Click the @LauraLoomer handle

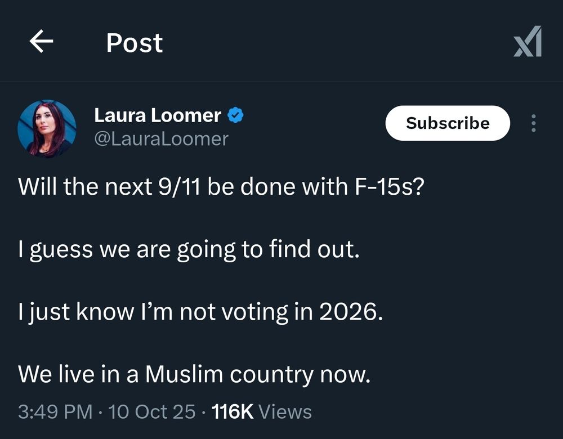click(x=161, y=139)
